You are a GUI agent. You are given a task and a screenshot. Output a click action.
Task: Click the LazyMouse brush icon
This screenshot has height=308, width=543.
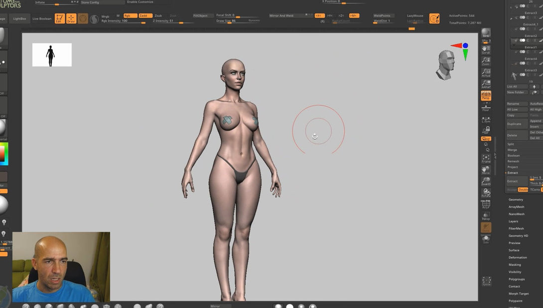[434, 19]
